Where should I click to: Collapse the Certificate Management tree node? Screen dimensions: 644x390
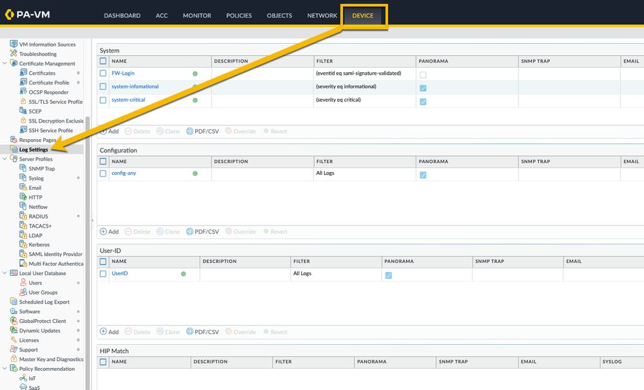(x=5, y=64)
